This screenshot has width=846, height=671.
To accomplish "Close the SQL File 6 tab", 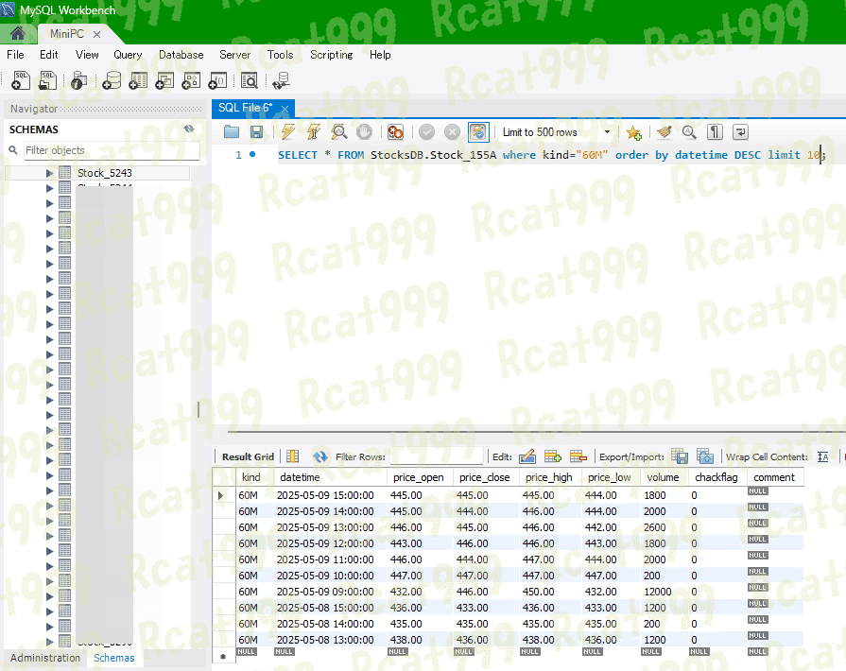I will (285, 109).
